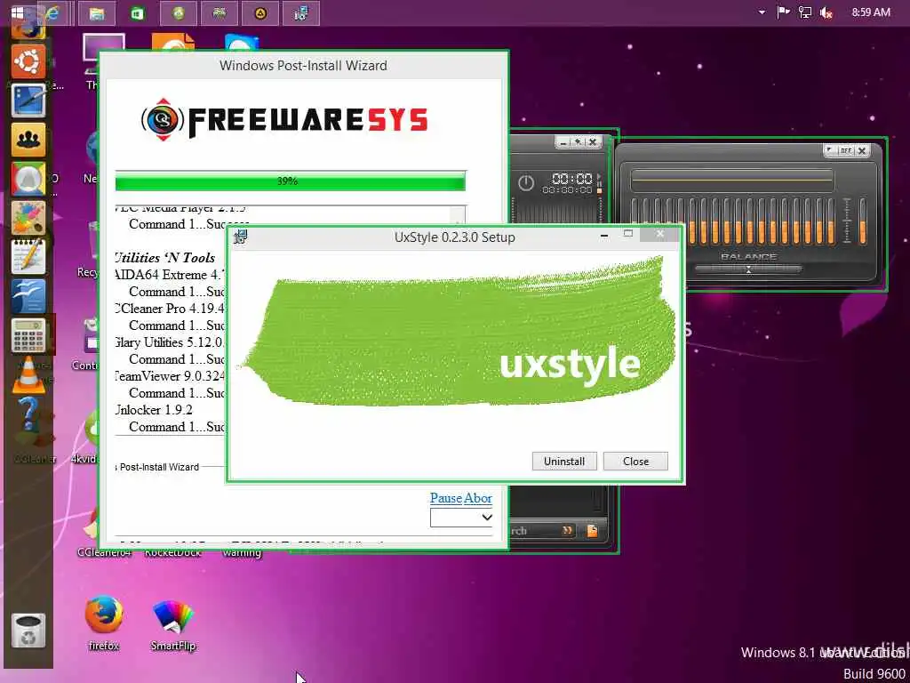
Task: Open the desktop viewer dock icon
Action: point(28,100)
